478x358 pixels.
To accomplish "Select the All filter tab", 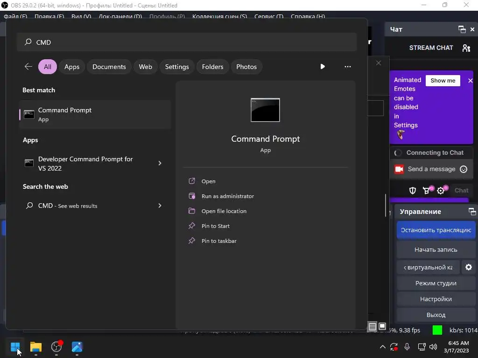I will pos(48,67).
